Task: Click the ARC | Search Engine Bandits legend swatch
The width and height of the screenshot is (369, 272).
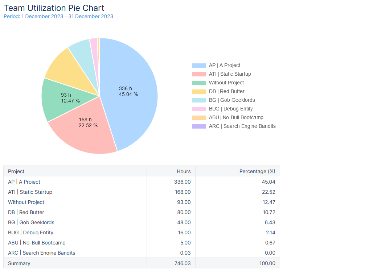Action: coord(199,126)
